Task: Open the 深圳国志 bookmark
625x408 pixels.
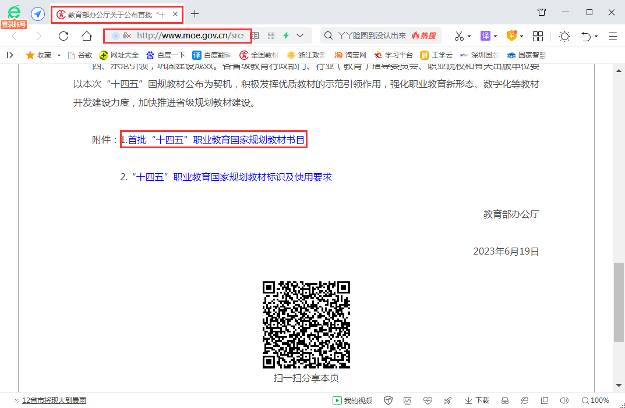Action: pyautogui.click(x=479, y=55)
